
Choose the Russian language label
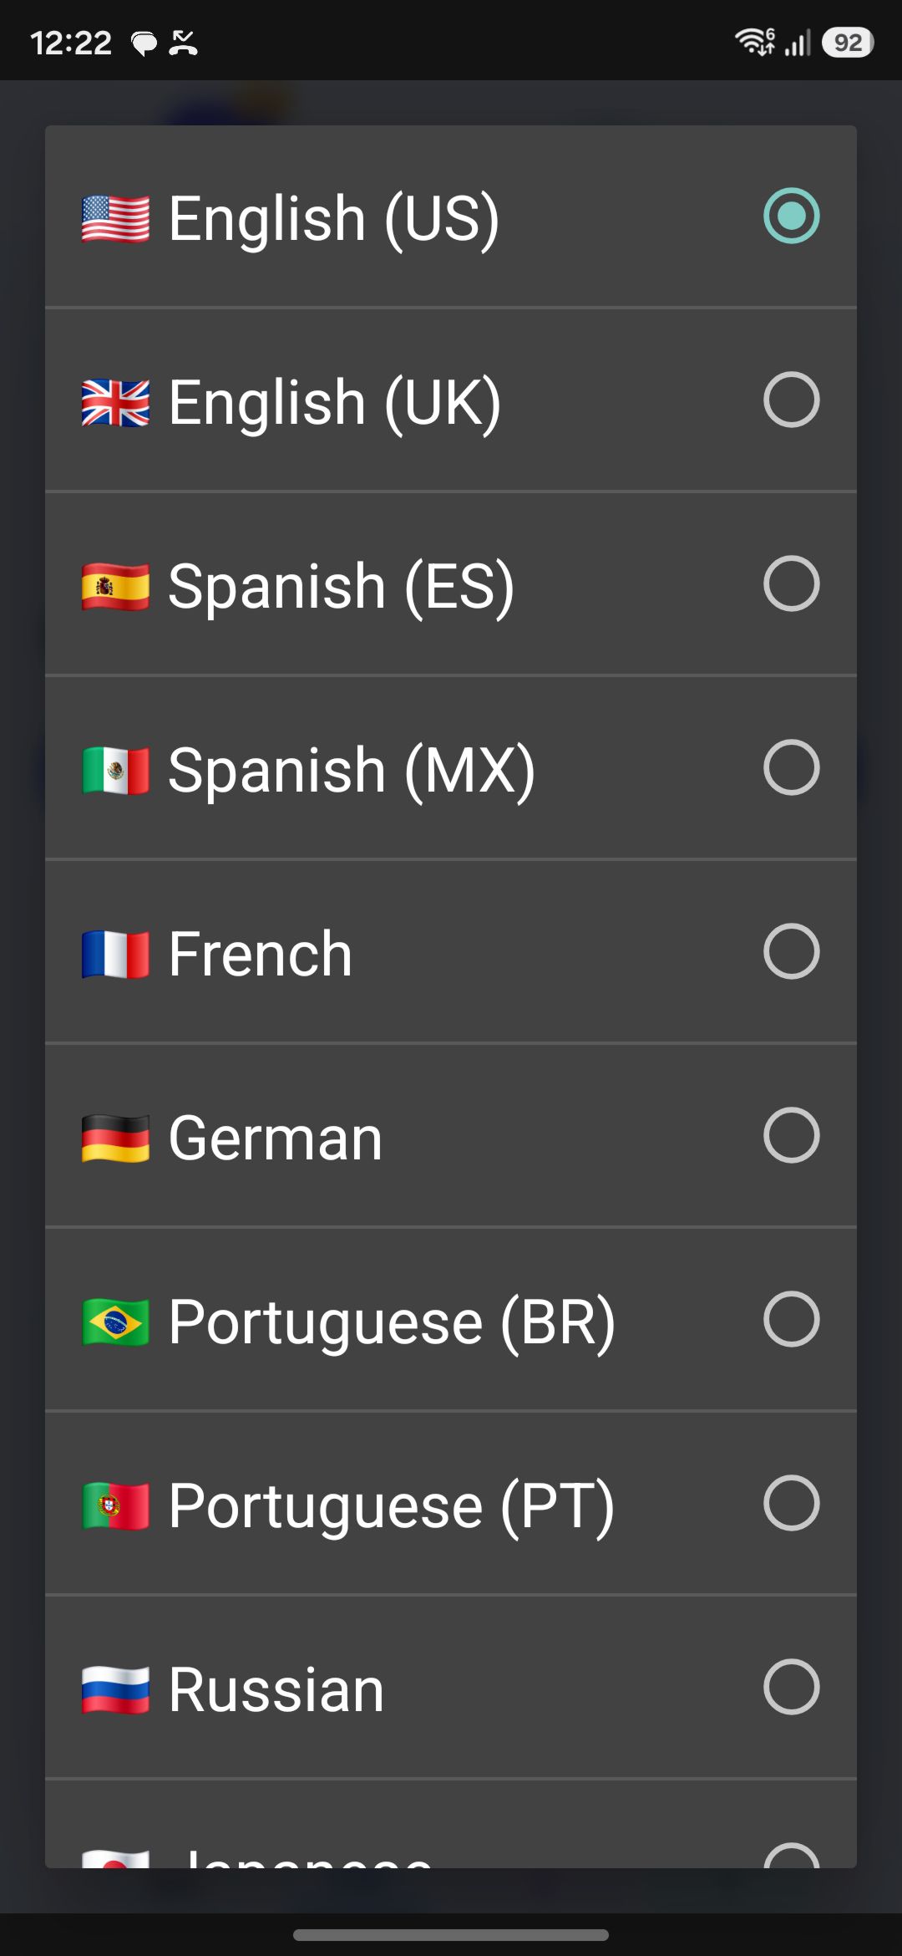[x=276, y=1689]
